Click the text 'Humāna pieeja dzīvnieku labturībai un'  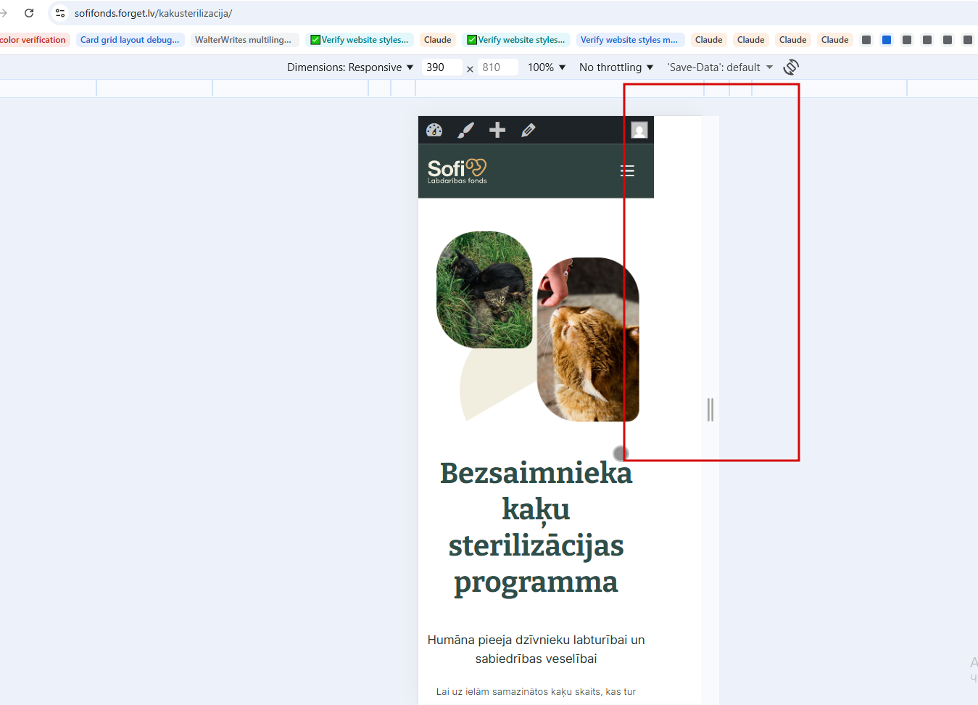click(536, 640)
